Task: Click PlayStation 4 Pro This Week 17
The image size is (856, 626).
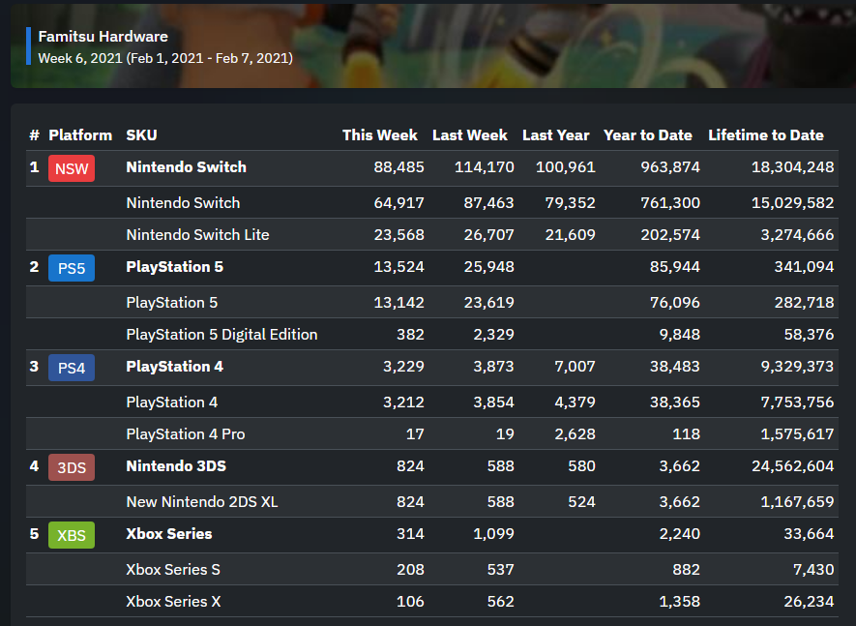Action: click(416, 434)
